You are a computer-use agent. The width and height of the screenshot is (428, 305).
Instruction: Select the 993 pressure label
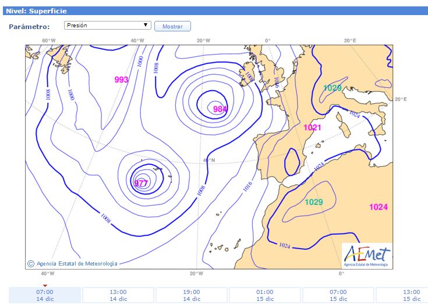point(121,80)
